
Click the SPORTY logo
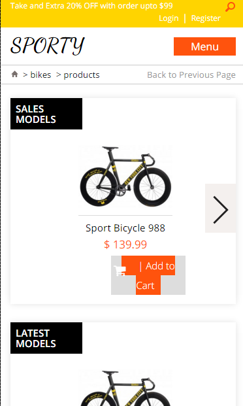click(x=47, y=46)
